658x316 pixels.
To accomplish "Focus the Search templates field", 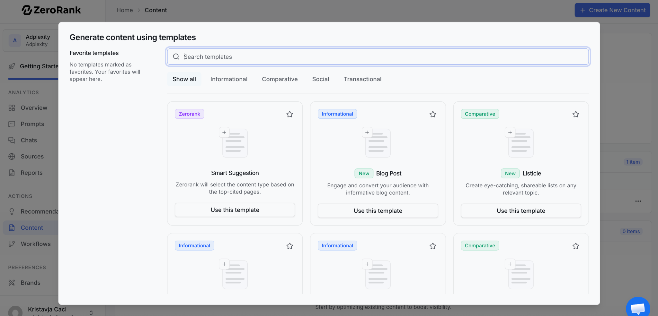I will click(x=378, y=57).
